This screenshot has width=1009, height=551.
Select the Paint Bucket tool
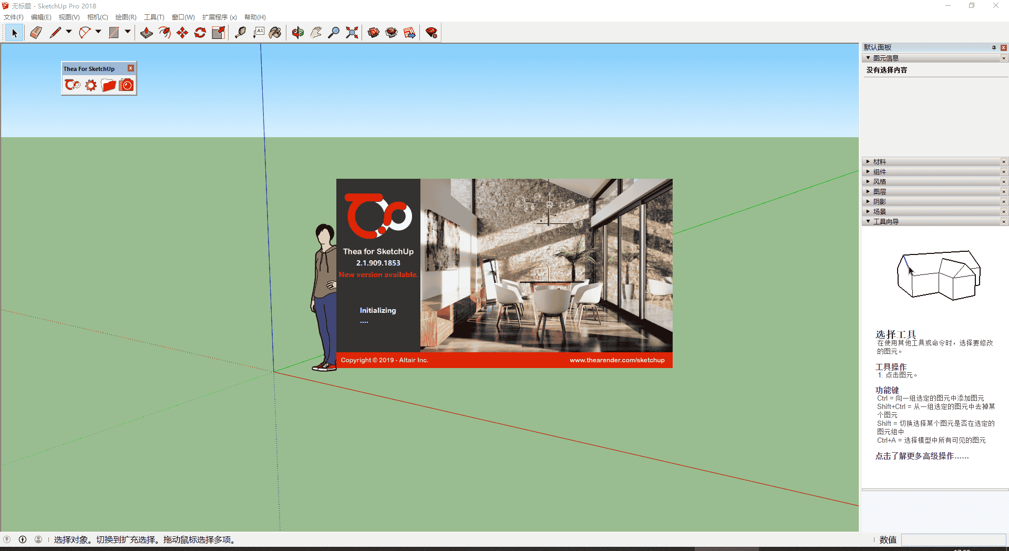pos(275,33)
